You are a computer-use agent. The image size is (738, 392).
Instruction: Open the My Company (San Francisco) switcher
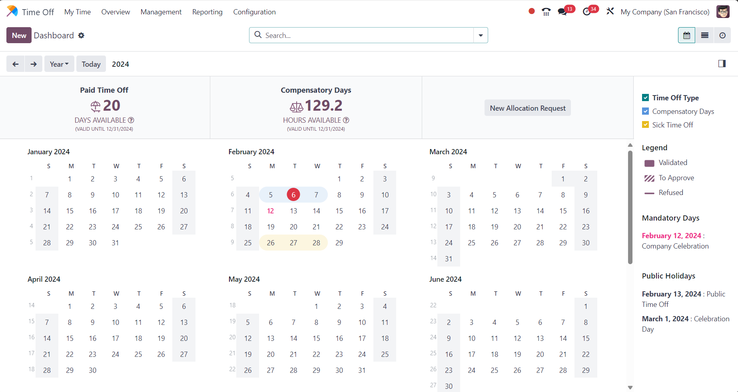coord(664,12)
